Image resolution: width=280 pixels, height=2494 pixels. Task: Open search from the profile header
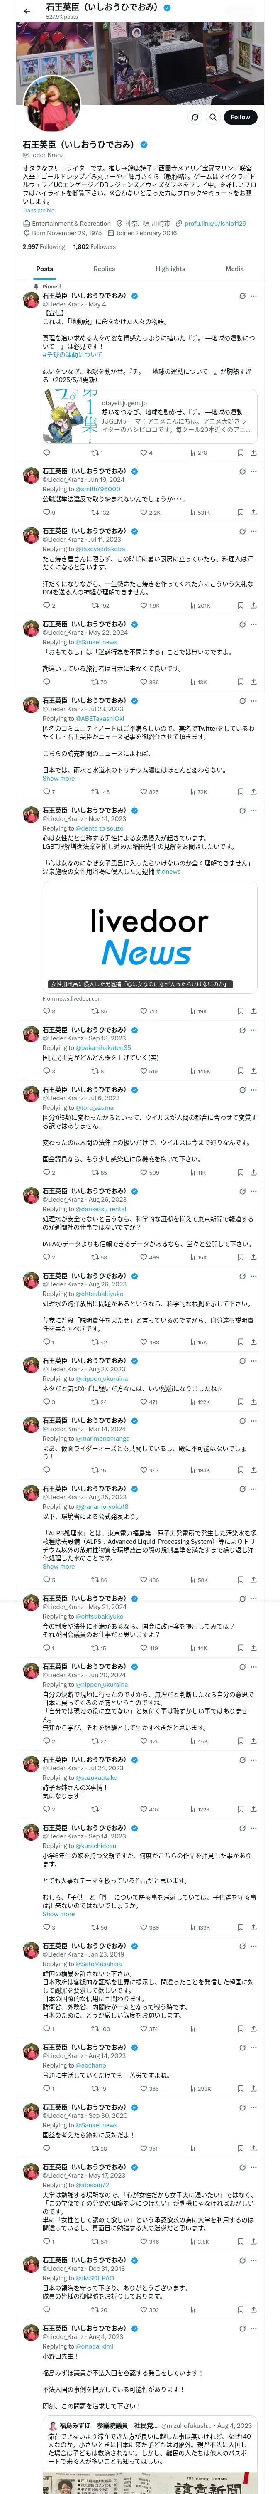(212, 117)
